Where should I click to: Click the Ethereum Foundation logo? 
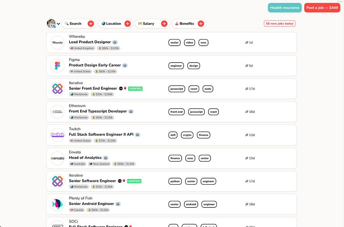pyautogui.click(x=57, y=112)
